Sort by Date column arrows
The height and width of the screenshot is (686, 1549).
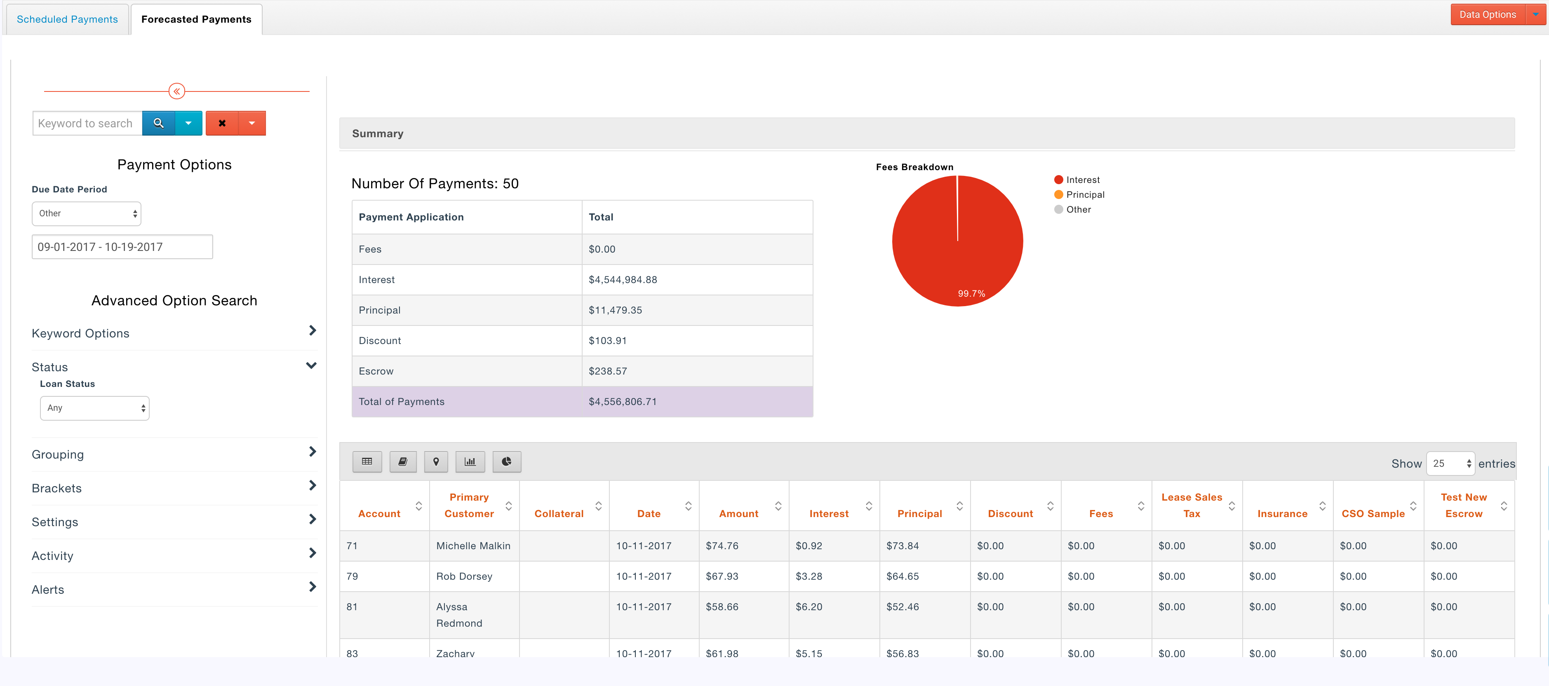(x=689, y=506)
